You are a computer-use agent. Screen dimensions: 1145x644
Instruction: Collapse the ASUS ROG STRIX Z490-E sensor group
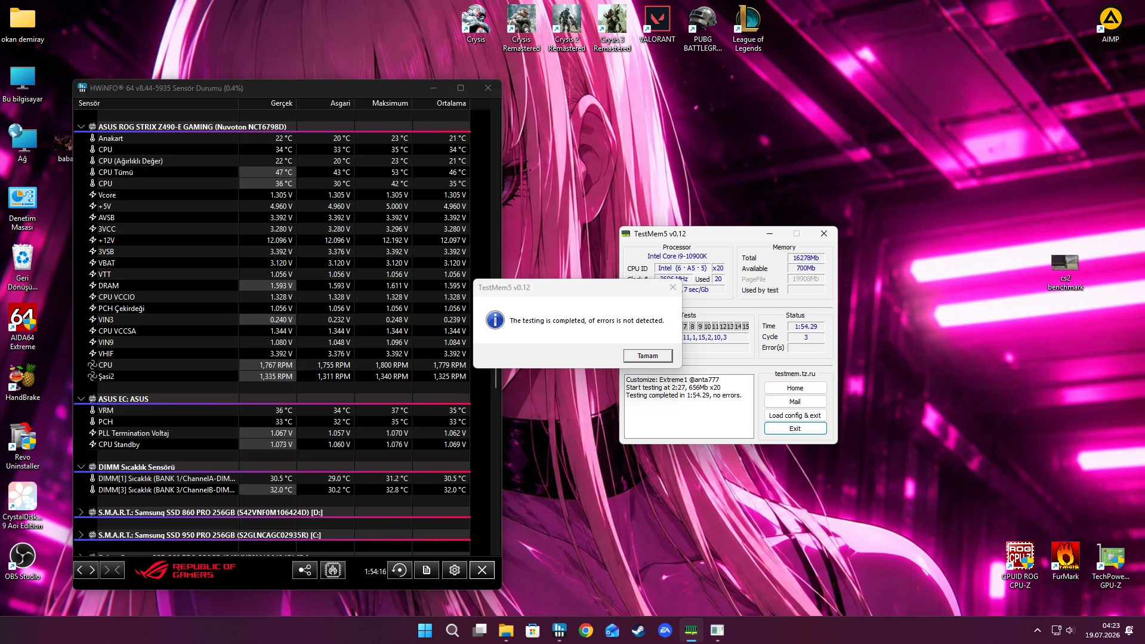[81, 127]
